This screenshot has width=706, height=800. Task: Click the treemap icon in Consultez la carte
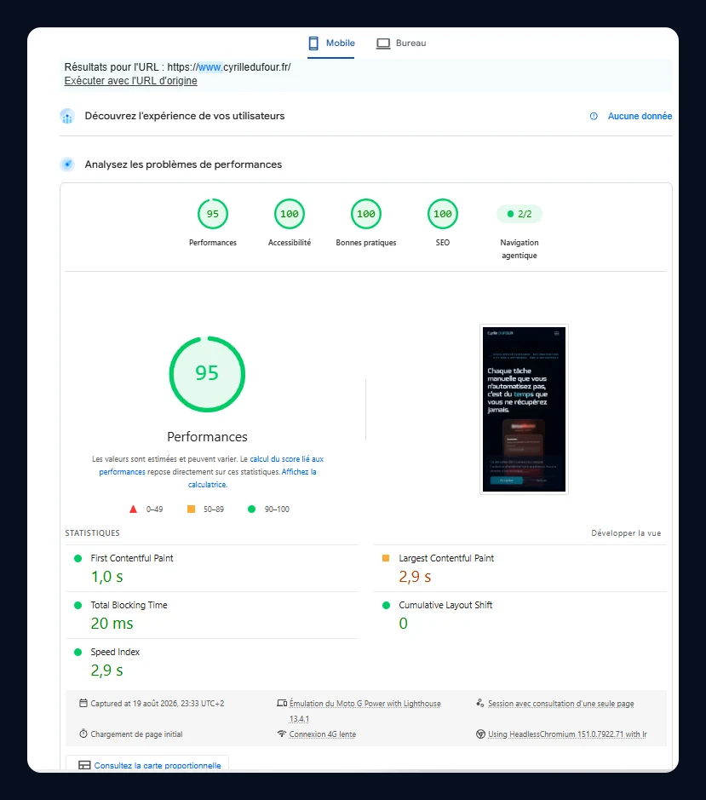pyautogui.click(x=84, y=765)
